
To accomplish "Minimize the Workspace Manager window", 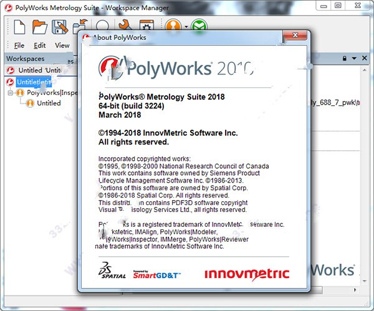I will click(x=324, y=6).
